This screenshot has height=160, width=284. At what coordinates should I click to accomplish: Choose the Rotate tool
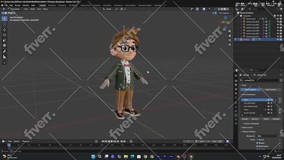(5, 35)
